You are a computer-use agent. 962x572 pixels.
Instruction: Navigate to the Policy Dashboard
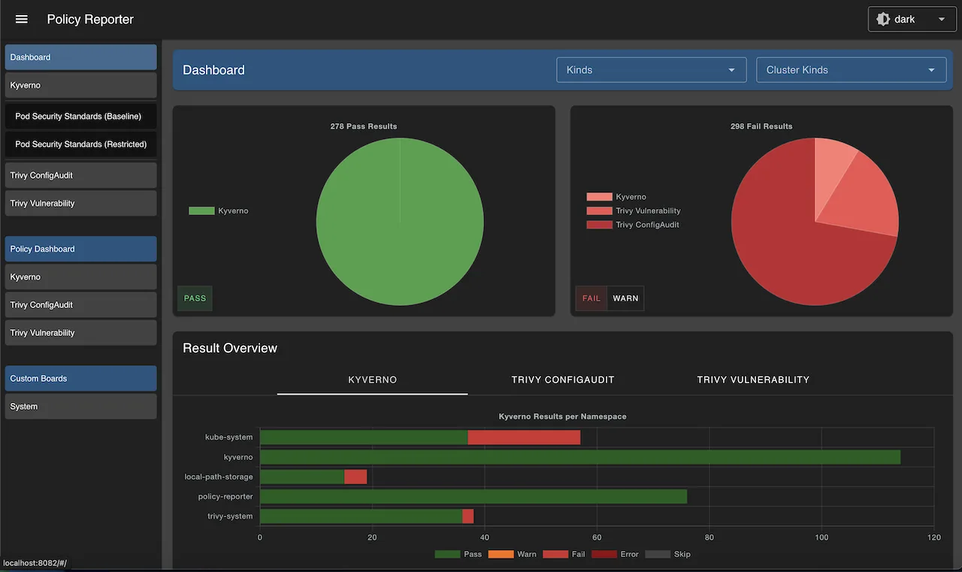click(x=80, y=249)
